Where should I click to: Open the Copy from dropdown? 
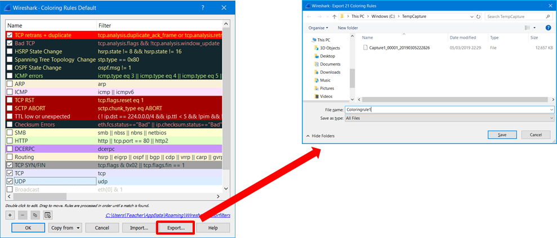pos(66,228)
